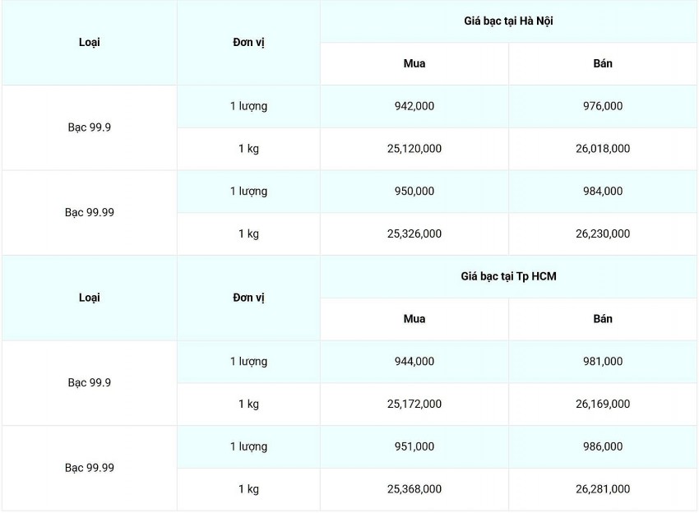The height and width of the screenshot is (513, 699).
Task: Click the 25,120,000 price cell
Action: coord(414,149)
